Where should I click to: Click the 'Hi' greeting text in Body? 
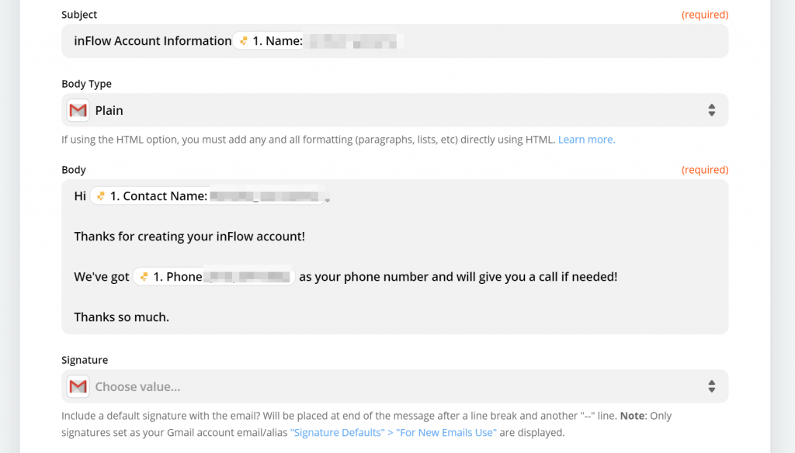tap(80, 196)
